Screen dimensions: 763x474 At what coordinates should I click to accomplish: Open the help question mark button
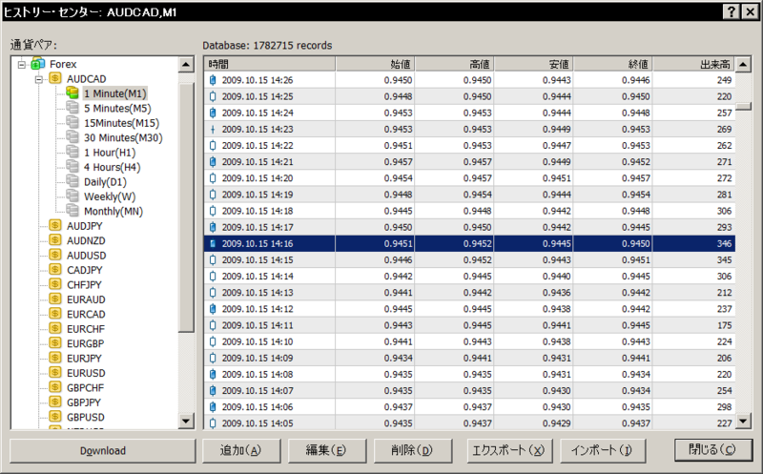pos(732,11)
